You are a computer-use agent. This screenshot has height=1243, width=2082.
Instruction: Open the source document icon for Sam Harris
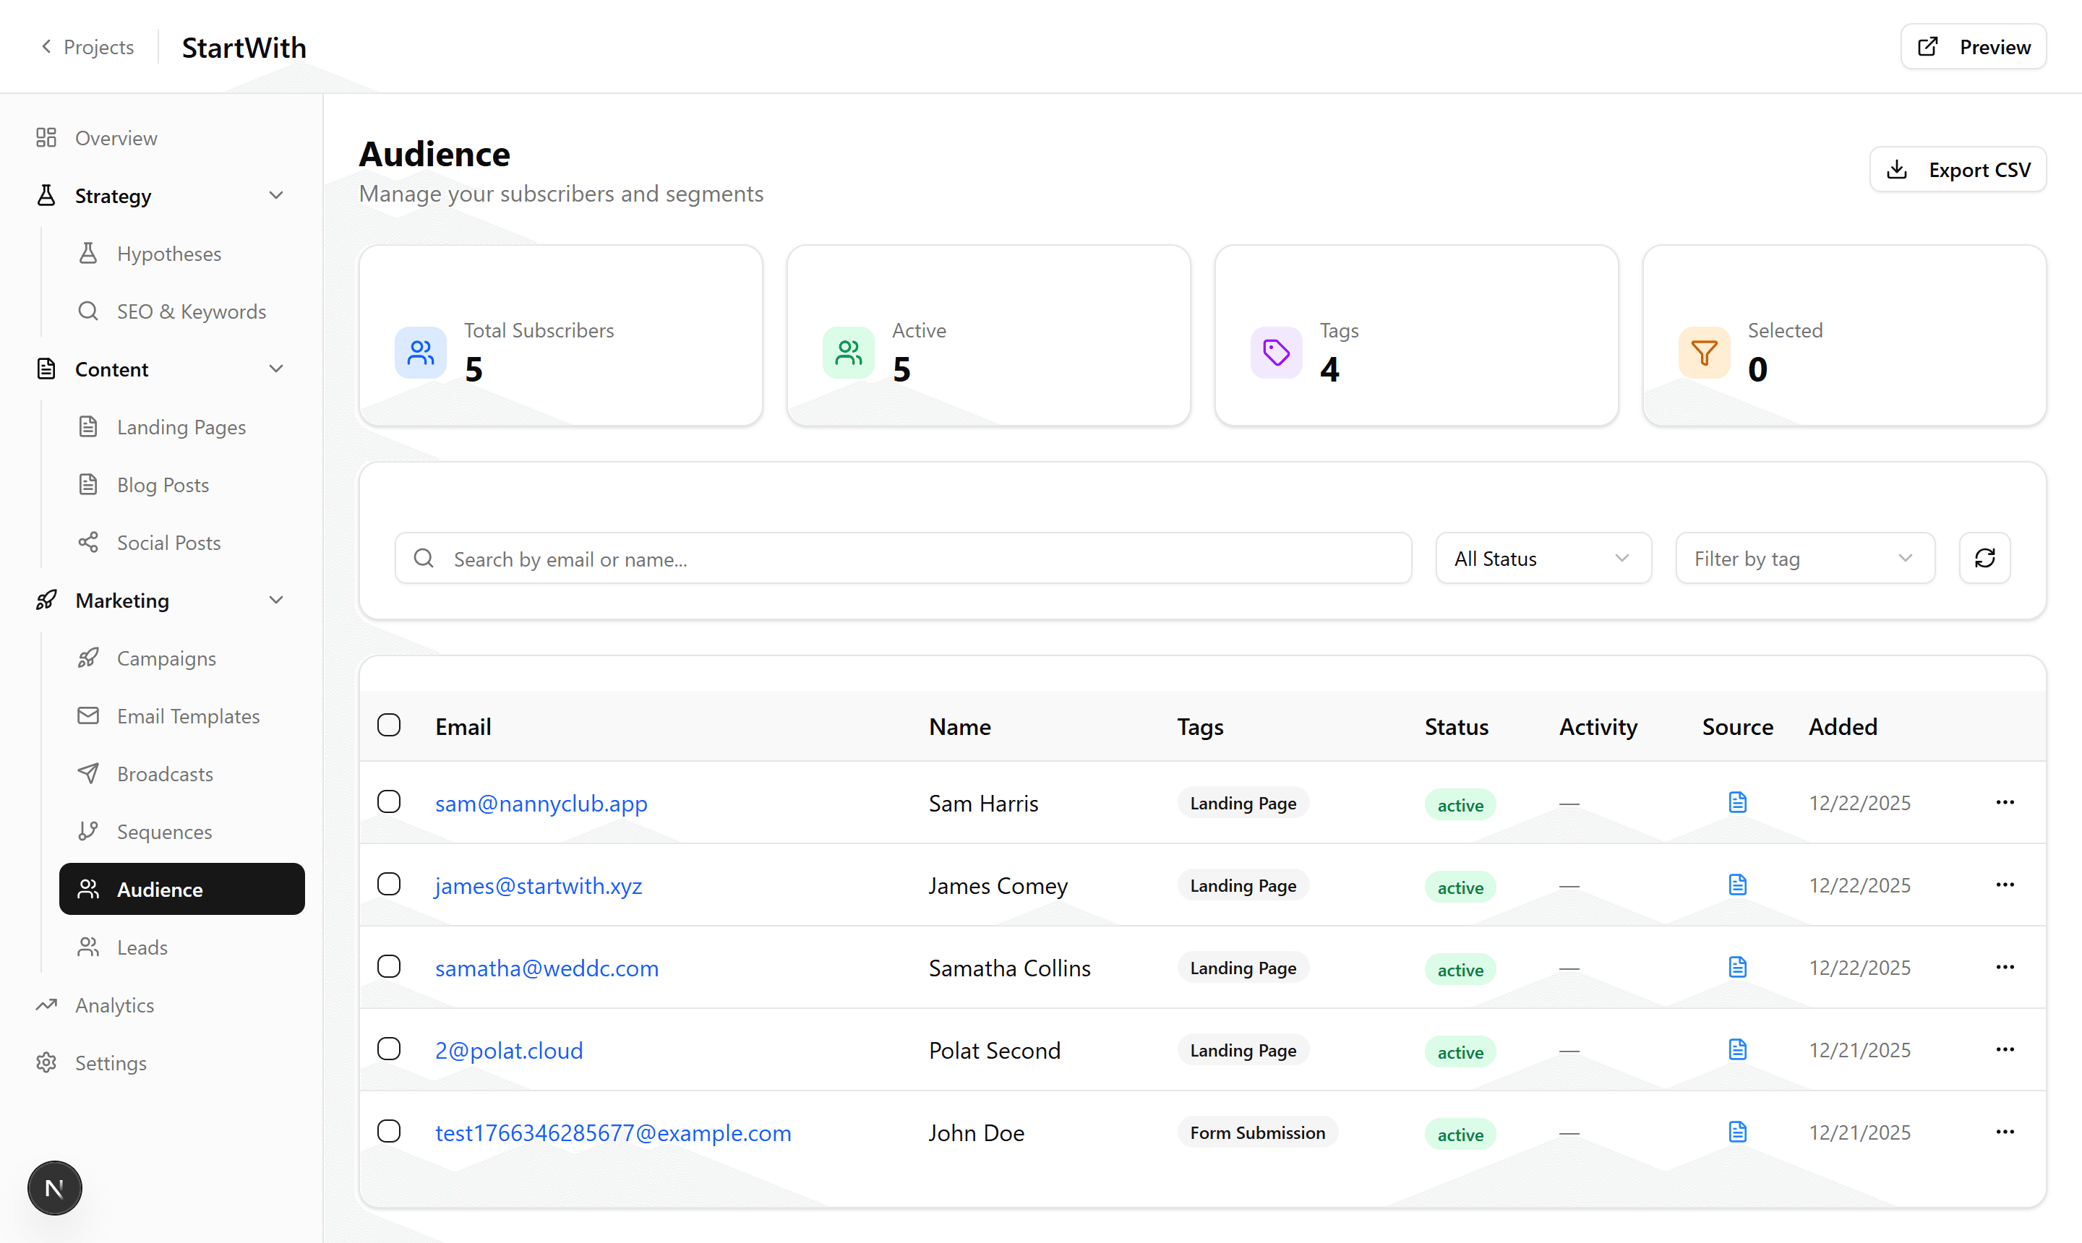click(1737, 801)
